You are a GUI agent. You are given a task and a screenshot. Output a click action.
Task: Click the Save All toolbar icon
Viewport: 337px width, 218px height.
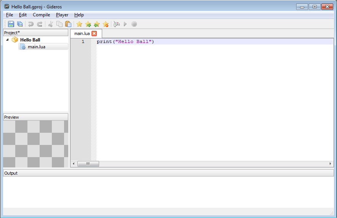tap(20, 24)
